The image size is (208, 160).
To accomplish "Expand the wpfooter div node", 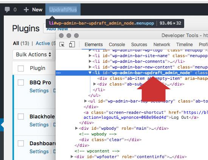I will pos(72,157).
